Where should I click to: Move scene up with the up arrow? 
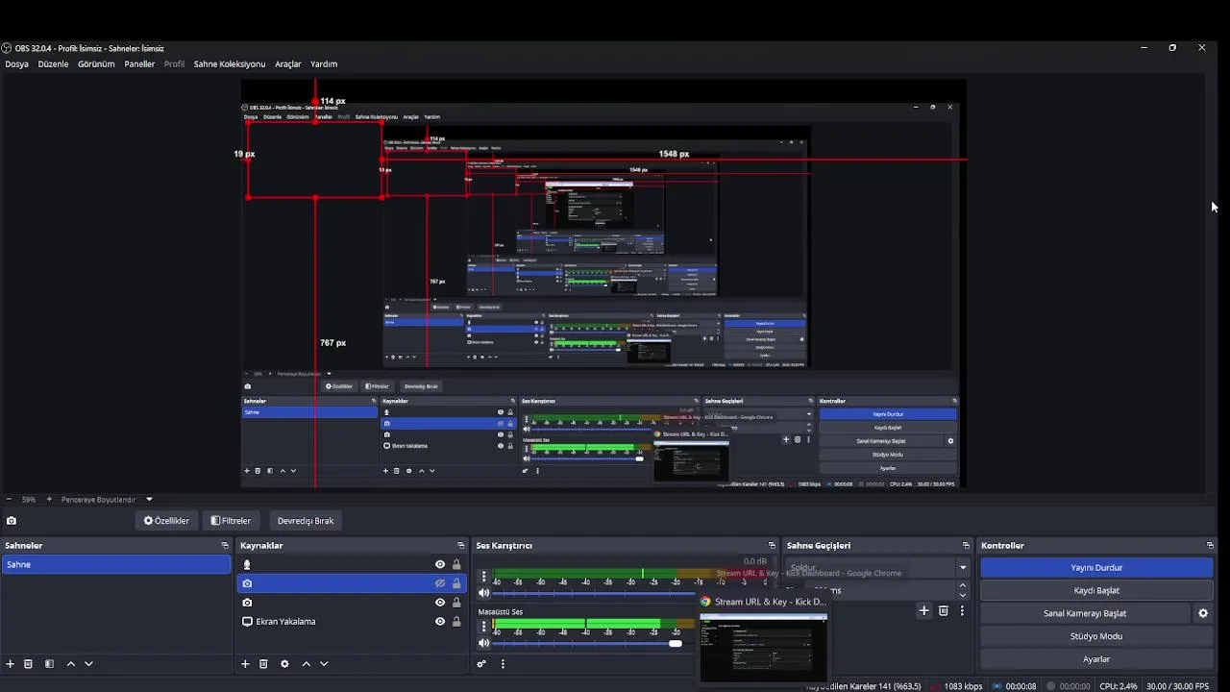click(71, 664)
